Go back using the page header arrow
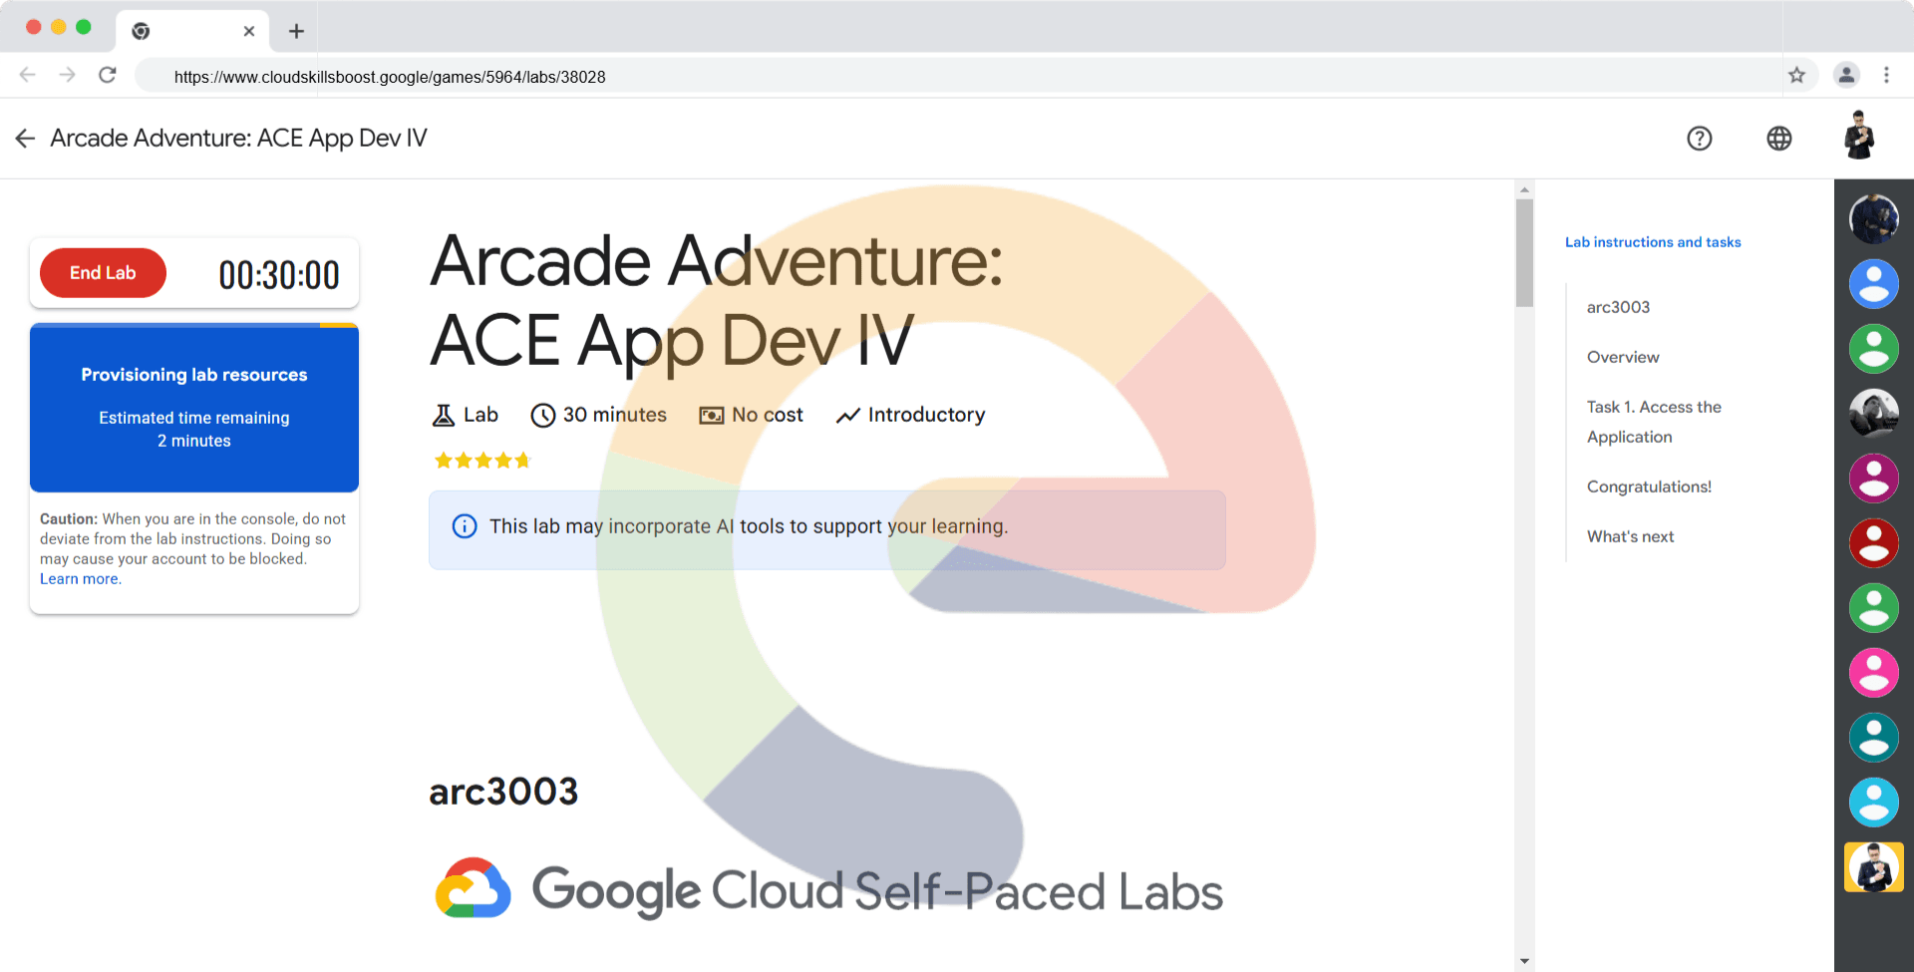1914x972 pixels. pyautogui.click(x=25, y=139)
